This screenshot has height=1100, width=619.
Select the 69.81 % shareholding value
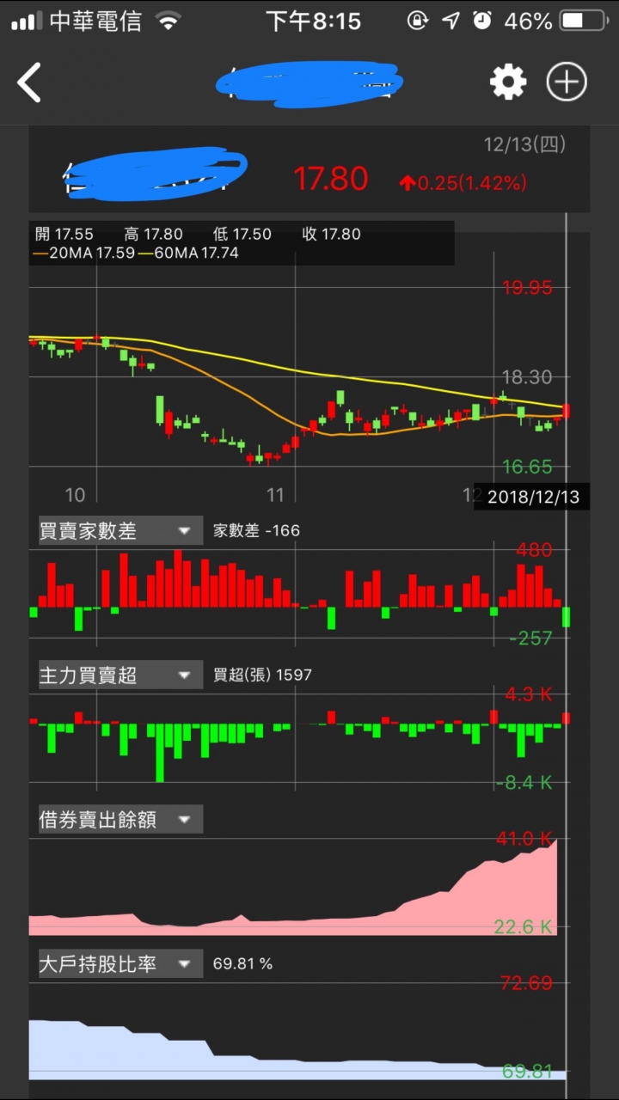pyautogui.click(x=243, y=963)
